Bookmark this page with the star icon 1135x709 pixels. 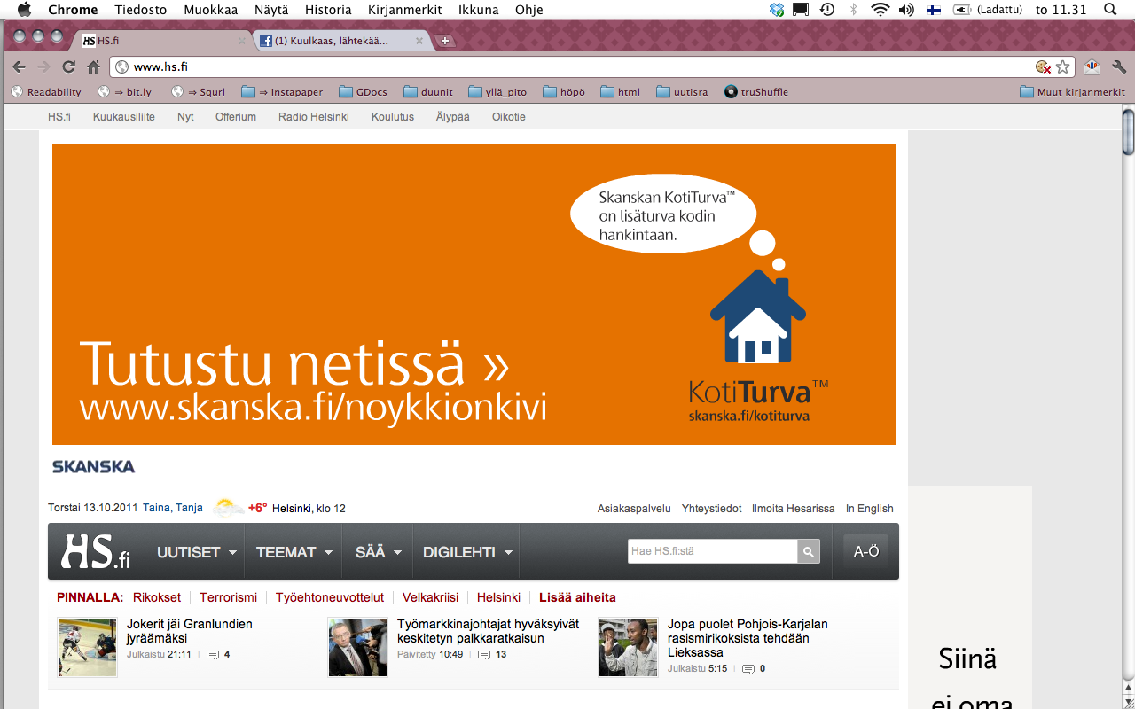1062,66
